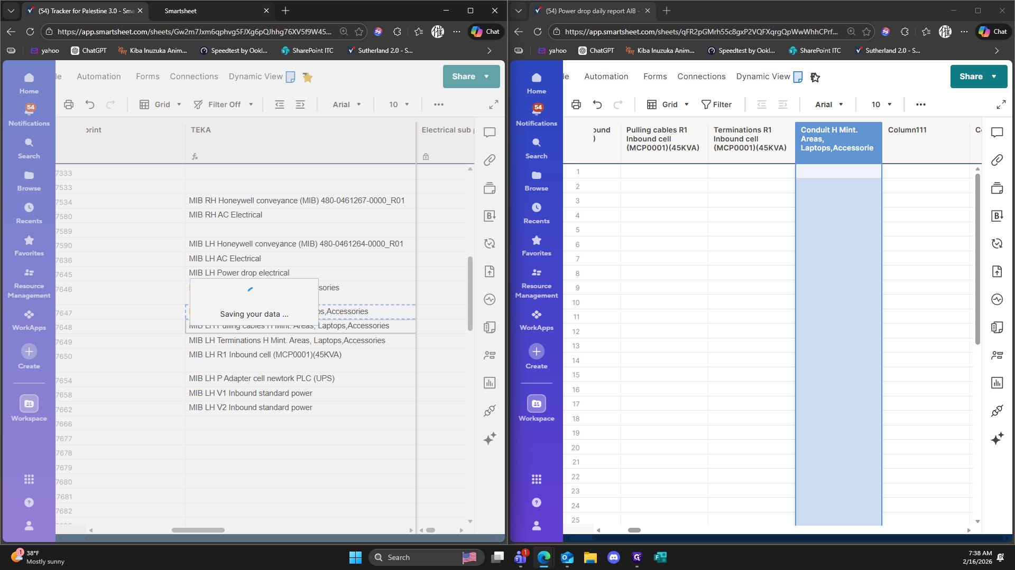Click the Print icon in right sheet toolbar
The height and width of the screenshot is (570, 1015).
coord(576,104)
